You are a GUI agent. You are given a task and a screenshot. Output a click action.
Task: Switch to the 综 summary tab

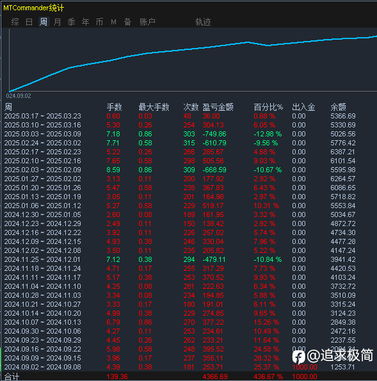click(15, 22)
